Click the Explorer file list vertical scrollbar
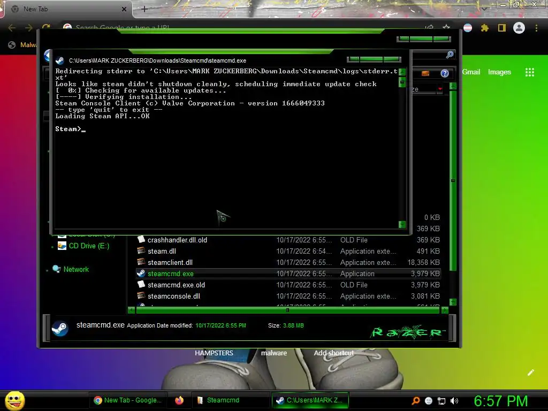548x411 pixels. (x=453, y=181)
